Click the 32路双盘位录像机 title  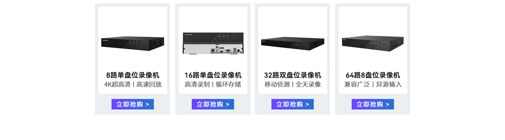click(292, 75)
